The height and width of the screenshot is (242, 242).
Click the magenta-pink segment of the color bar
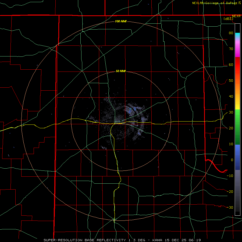coord(237,48)
